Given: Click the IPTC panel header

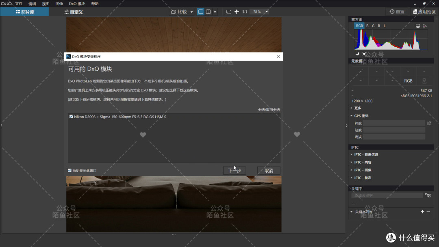Looking at the screenshot, I should click(391, 147).
